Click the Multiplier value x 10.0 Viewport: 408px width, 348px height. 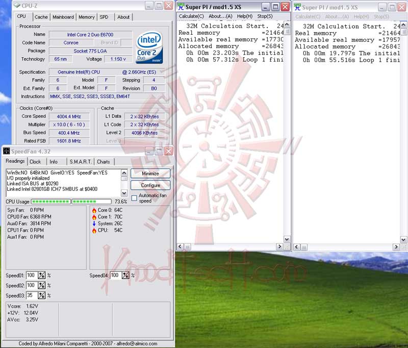click(x=69, y=125)
